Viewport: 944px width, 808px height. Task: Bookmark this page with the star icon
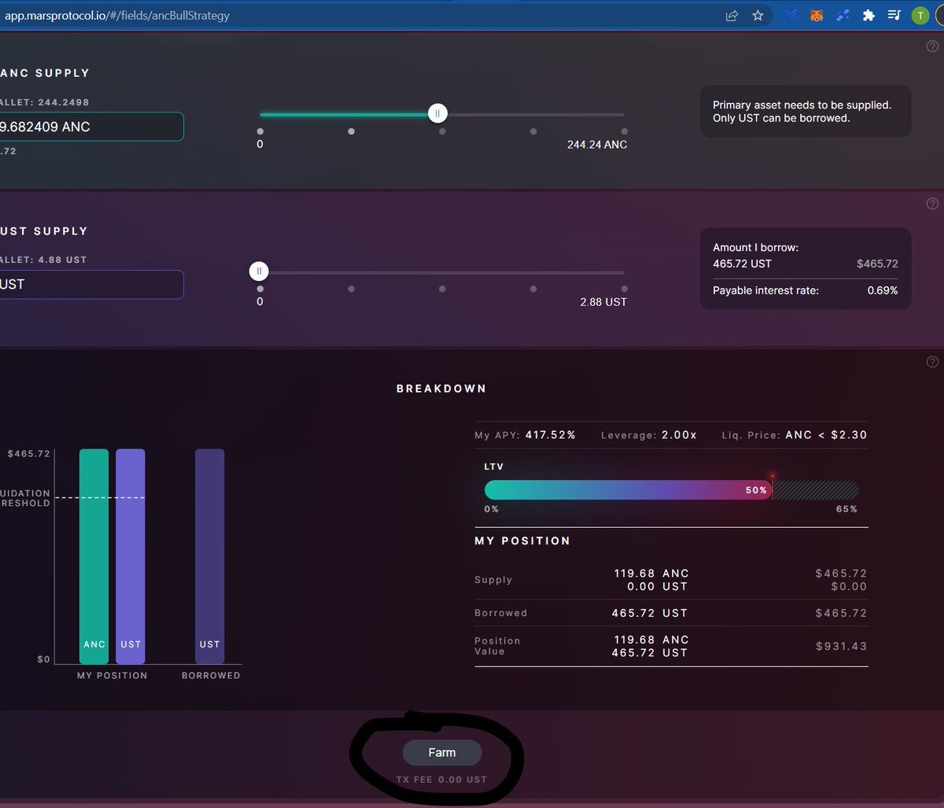758,15
